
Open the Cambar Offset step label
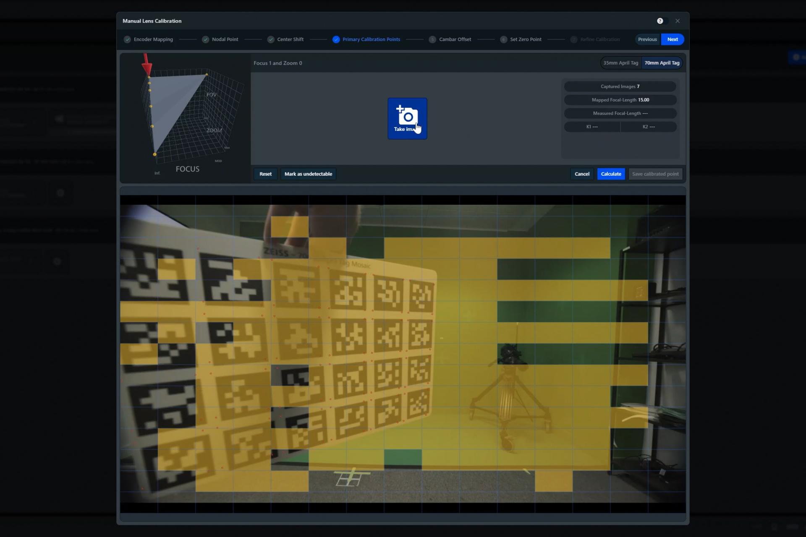pyautogui.click(x=455, y=39)
